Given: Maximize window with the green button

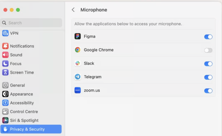Looking at the screenshot, I should tap(18, 10).
